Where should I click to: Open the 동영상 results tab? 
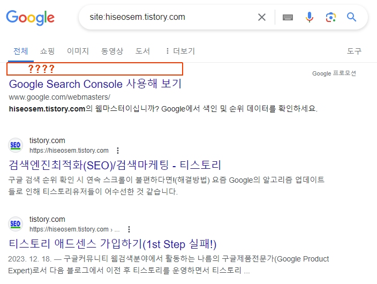point(112,51)
